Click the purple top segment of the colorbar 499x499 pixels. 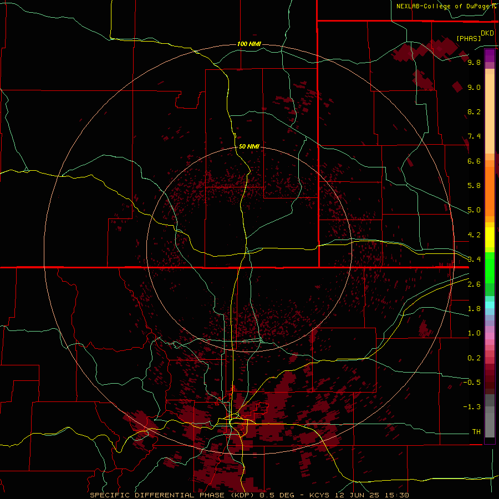point(490,55)
